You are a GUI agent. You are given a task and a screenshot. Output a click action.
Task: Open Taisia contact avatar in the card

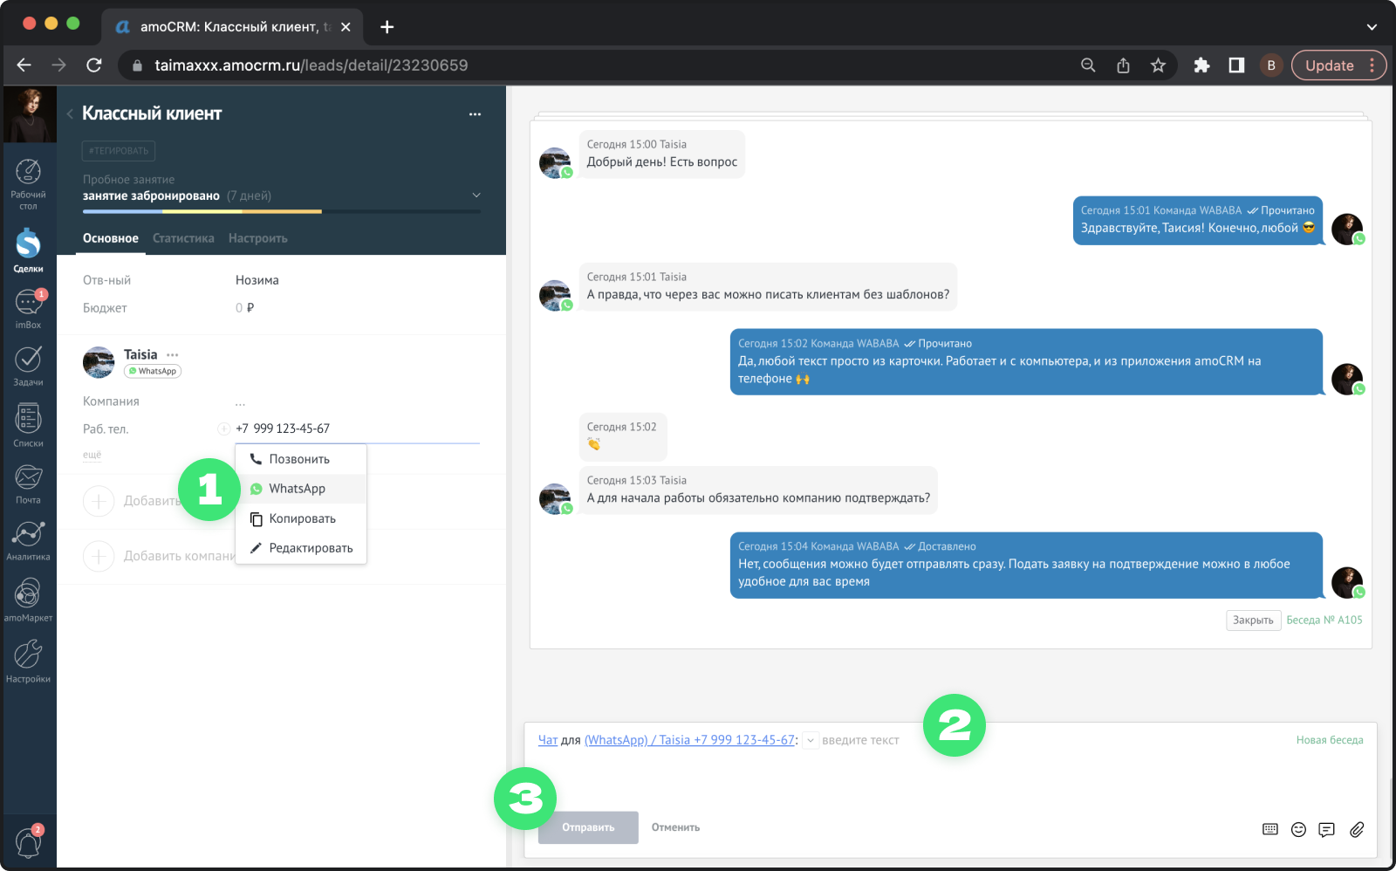click(x=99, y=362)
